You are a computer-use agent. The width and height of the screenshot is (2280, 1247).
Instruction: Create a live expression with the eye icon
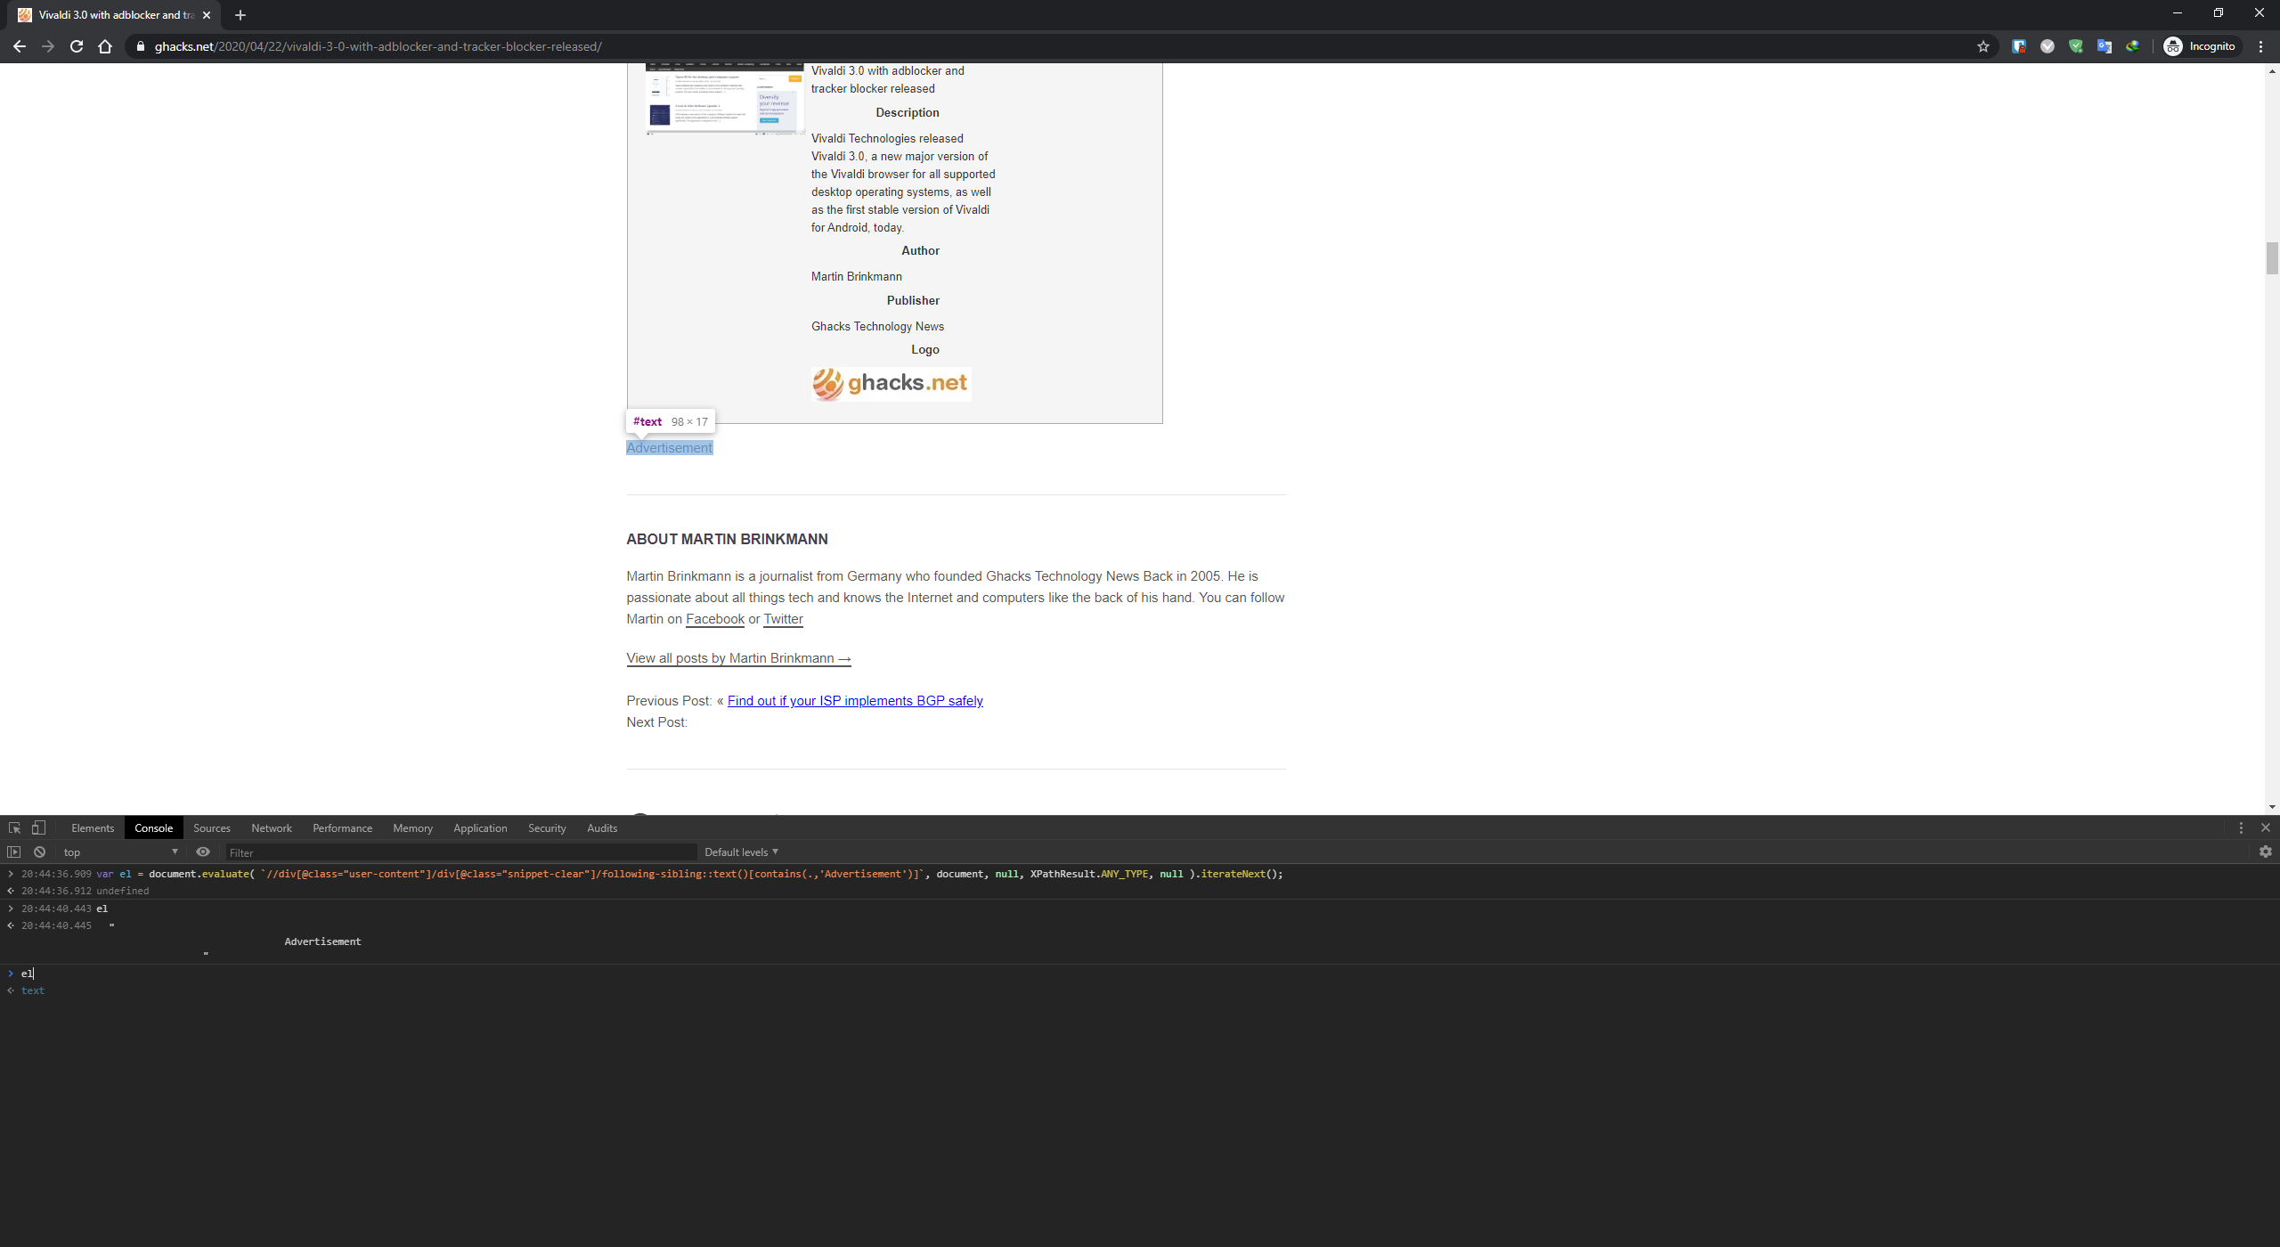203,852
